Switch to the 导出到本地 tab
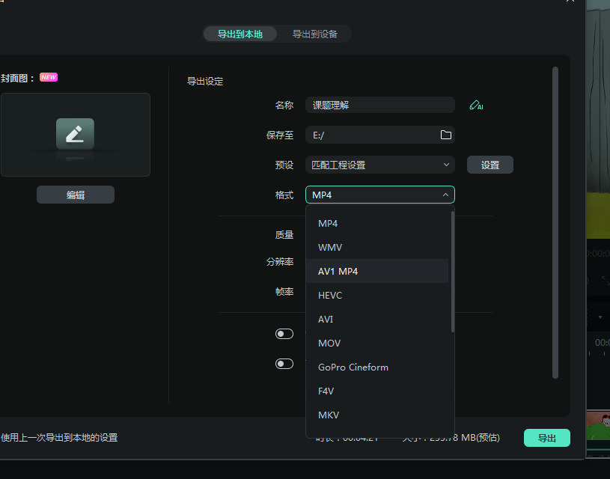Viewport: 610px width, 479px height. click(240, 34)
